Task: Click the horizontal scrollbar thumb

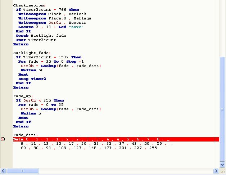Action: tap(23, 171)
